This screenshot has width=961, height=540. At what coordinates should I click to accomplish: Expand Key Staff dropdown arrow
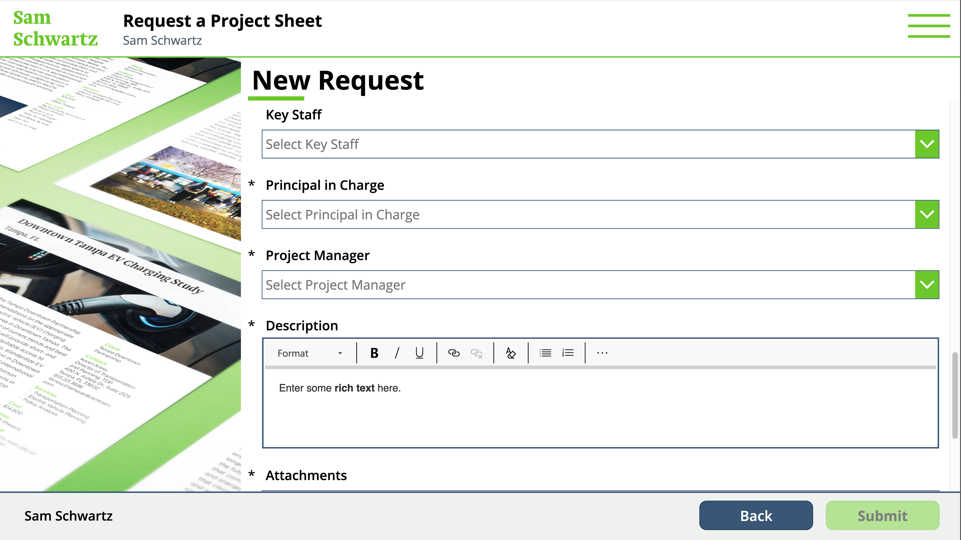(927, 144)
